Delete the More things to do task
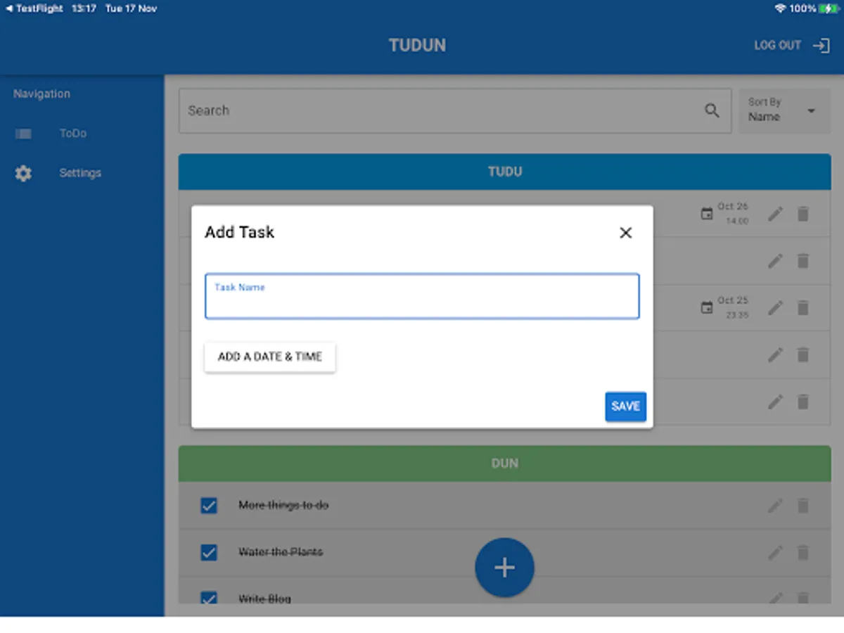 (803, 506)
